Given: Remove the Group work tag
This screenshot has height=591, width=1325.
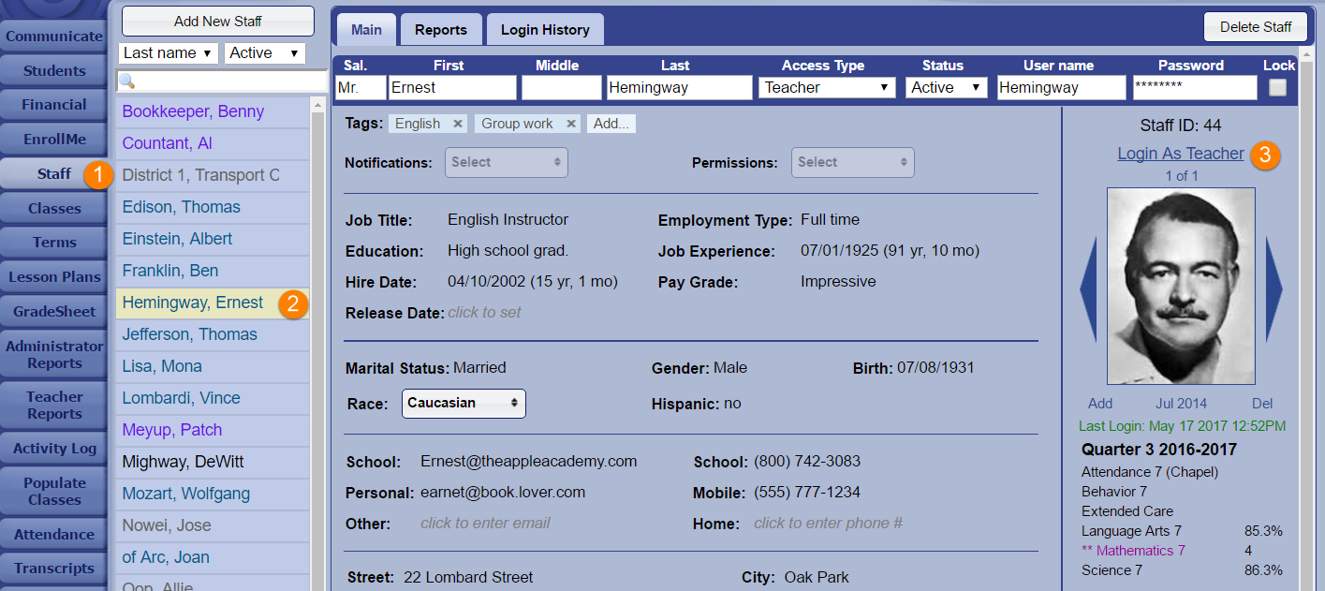Looking at the screenshot, I should 571,124.
